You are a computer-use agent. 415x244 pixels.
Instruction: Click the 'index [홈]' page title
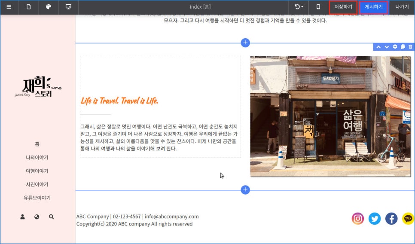[x=200, y=7]
